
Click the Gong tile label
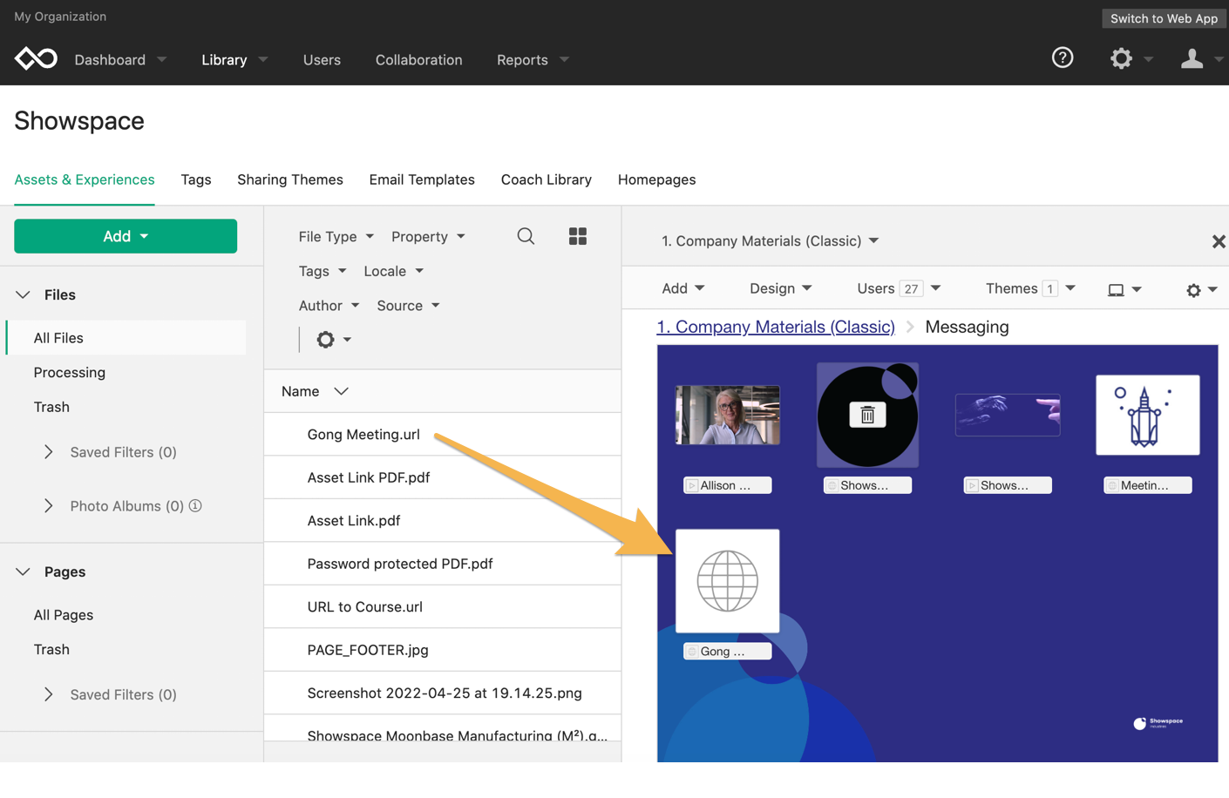coord(728,651)
